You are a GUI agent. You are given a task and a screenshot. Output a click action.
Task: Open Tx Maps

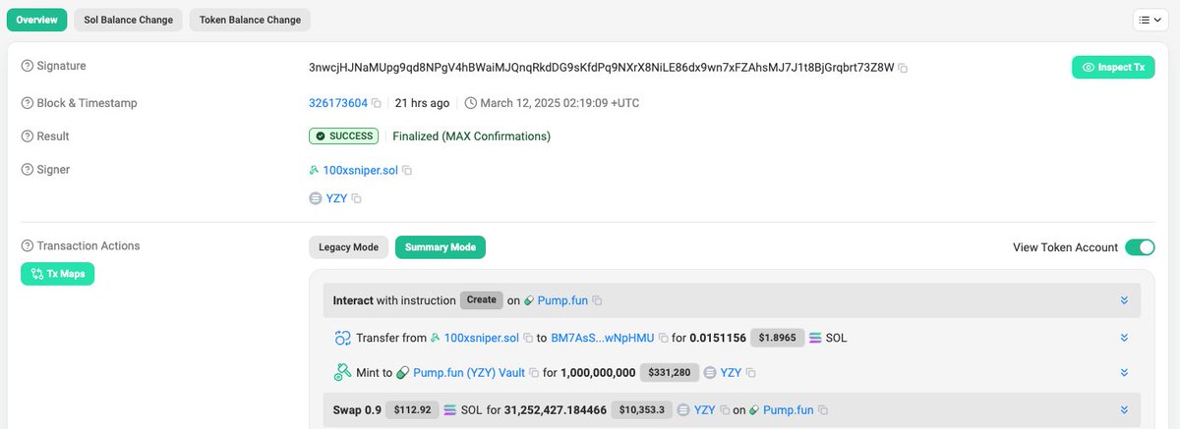click(58, 274)
